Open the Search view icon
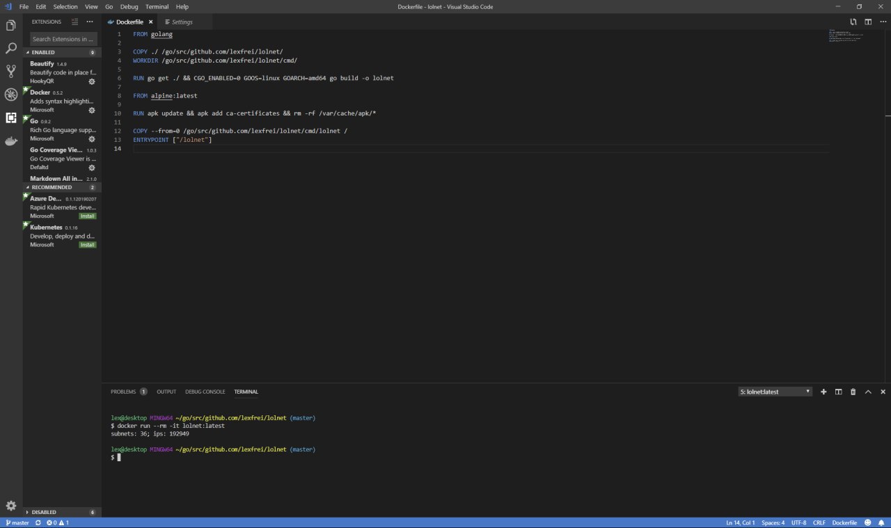This screenshot has height=528, width=891. click(x=10, y=49)
